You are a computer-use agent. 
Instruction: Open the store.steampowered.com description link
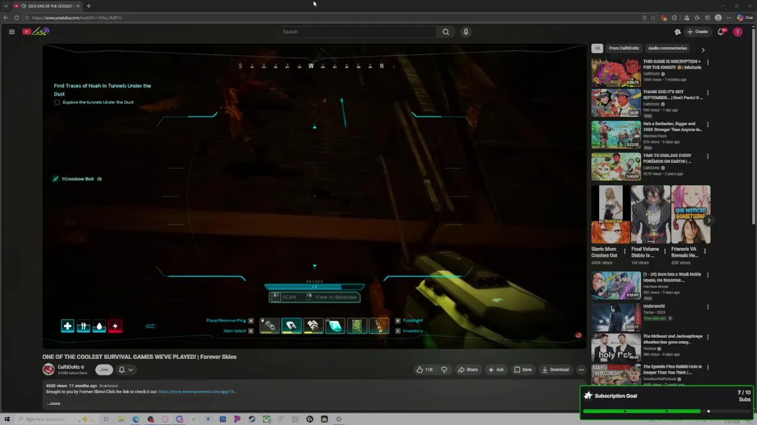point(197,391)
